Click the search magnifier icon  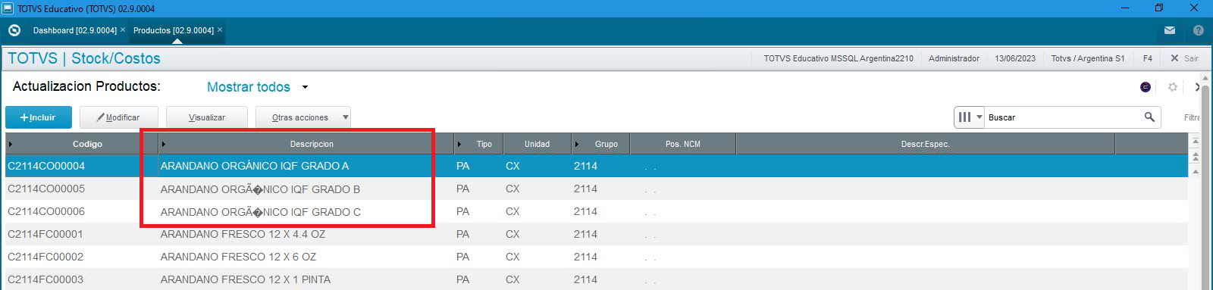(1149, 117)
